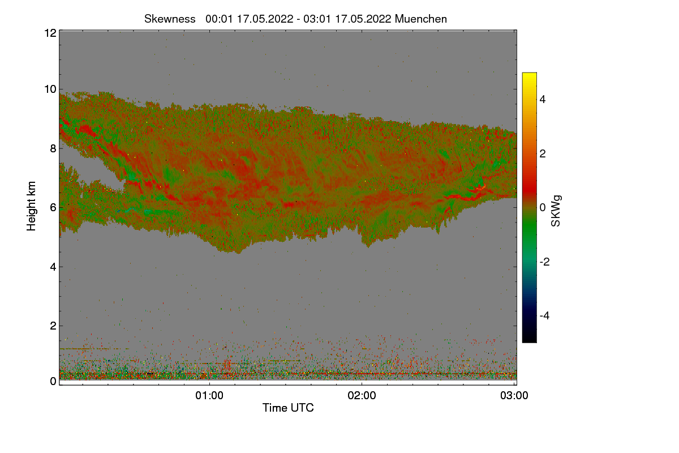Click the 'Time UTC' x-axis label
This screenshot has height=453, width=679.
coord(288,408)
